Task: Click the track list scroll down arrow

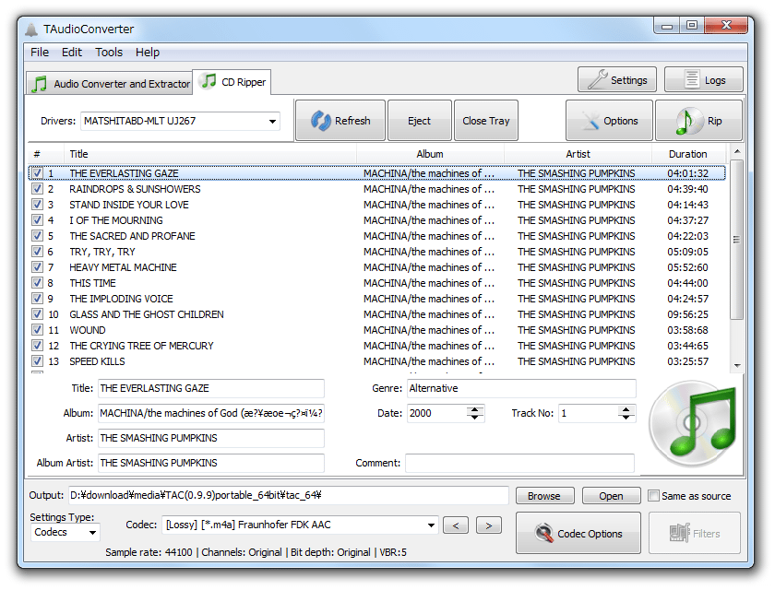Action: [x=737, y=365]
